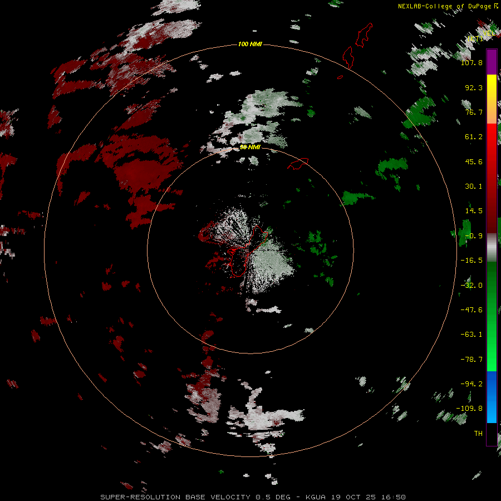Screen dimensions: 501x501
Task: Click the VEL legend title
Action: [489, 33]
